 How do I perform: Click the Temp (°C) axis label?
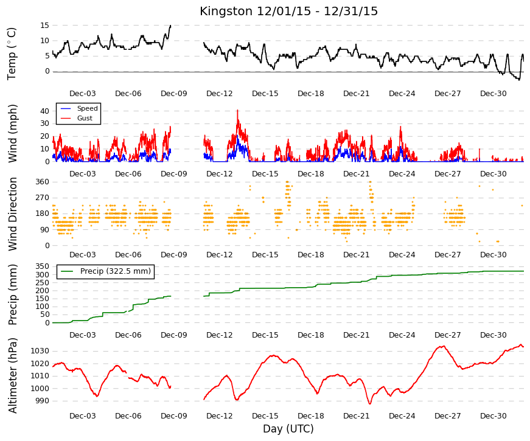pyautogui.click(x=12, y=54)
